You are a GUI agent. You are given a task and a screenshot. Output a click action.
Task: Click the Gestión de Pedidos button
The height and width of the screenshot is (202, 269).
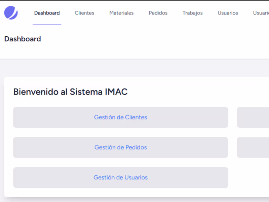coord(120,147)
